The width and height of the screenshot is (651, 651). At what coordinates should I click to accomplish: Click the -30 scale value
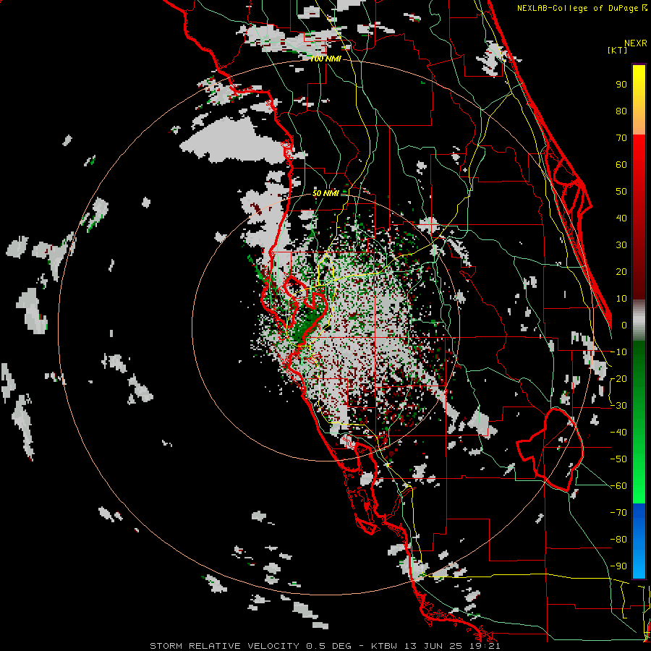coord(618,406)
